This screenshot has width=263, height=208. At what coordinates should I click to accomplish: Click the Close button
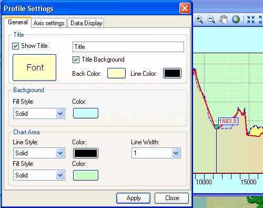tap(172, 198)
